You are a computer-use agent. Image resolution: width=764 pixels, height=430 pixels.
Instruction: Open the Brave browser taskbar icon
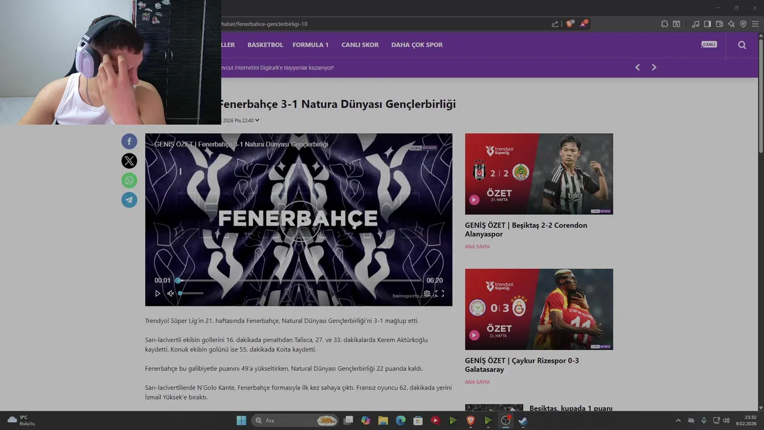coord(470,420)
